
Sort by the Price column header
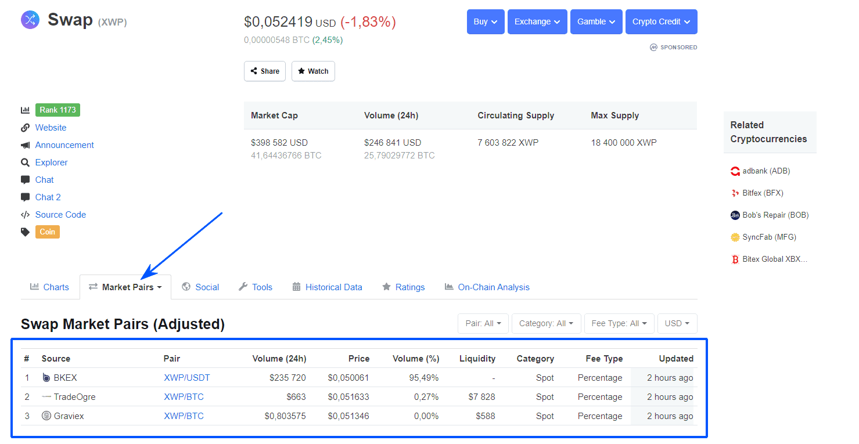click(x=359, y=359)
